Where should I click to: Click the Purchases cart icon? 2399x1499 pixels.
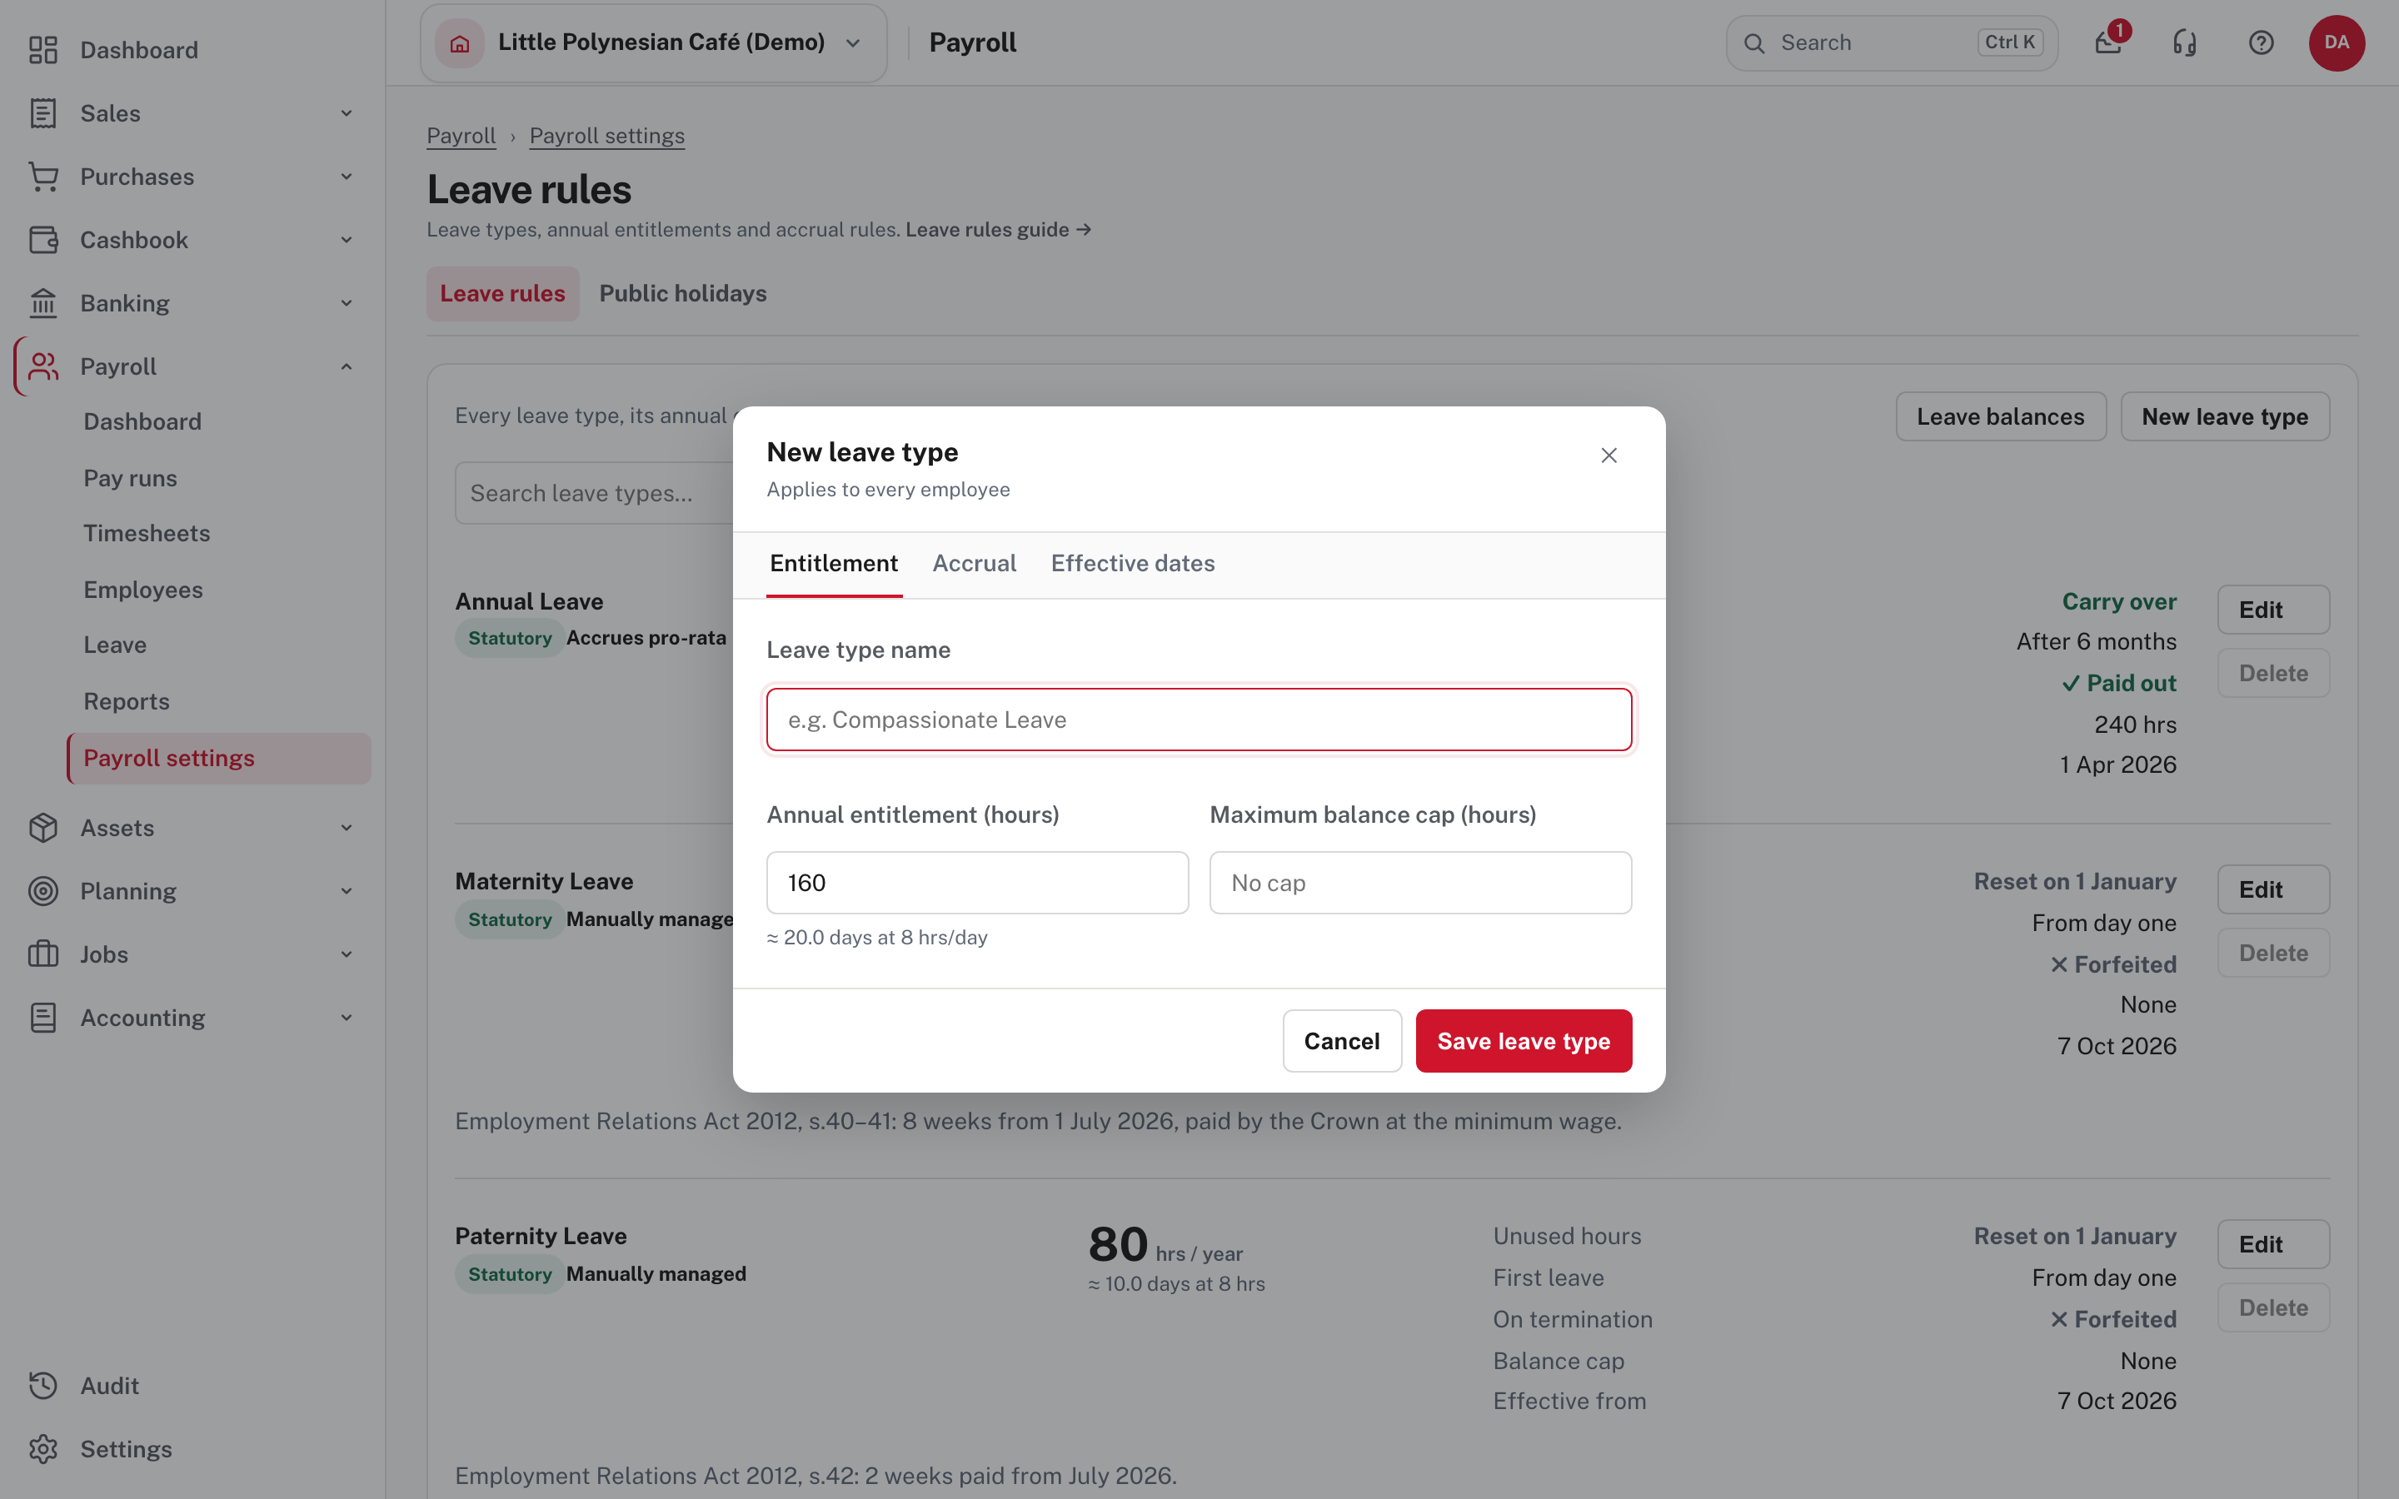(x=42, y=177)
